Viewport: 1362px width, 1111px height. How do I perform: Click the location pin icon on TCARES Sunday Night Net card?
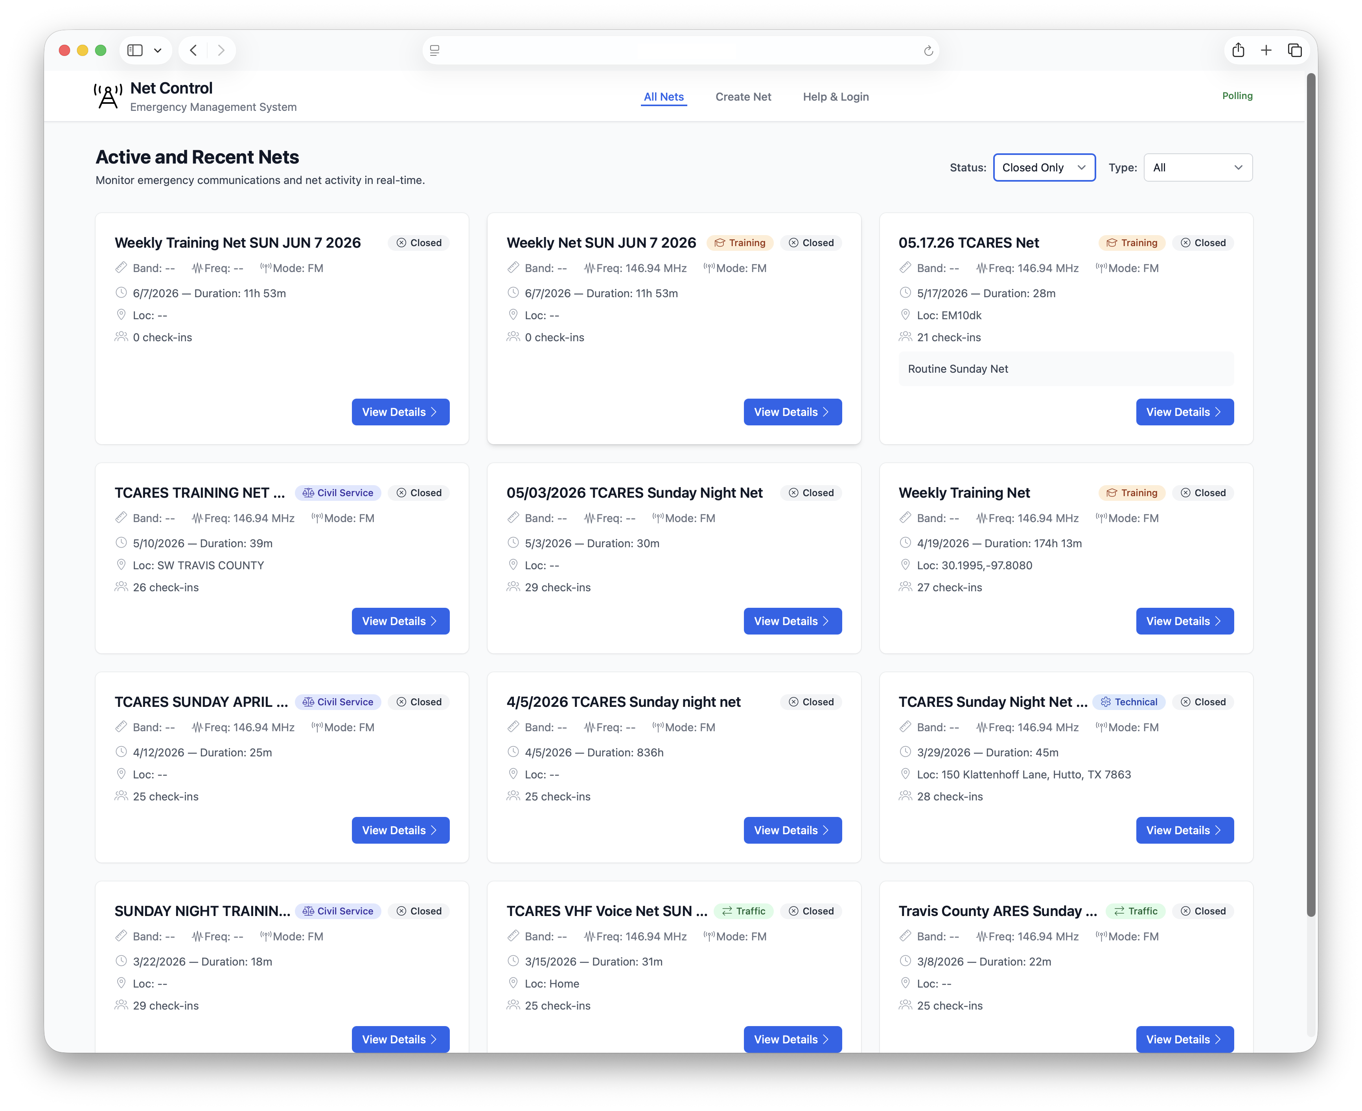(x=905, y=774)
